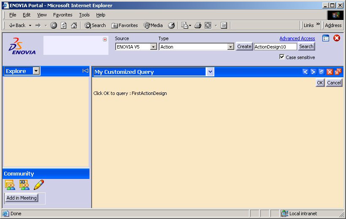Click the Create button
346x219 pixels.
click(244, 46)
